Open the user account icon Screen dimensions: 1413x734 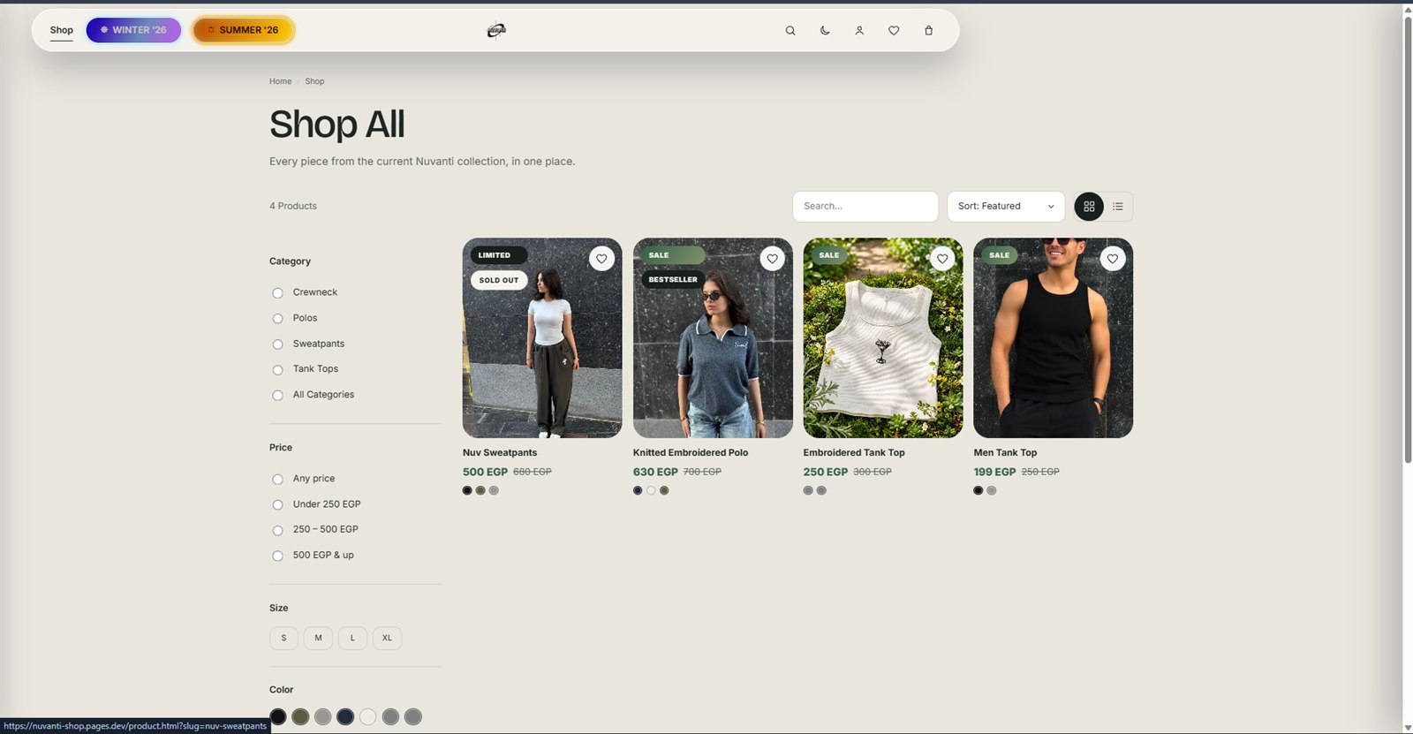point(859,30)
